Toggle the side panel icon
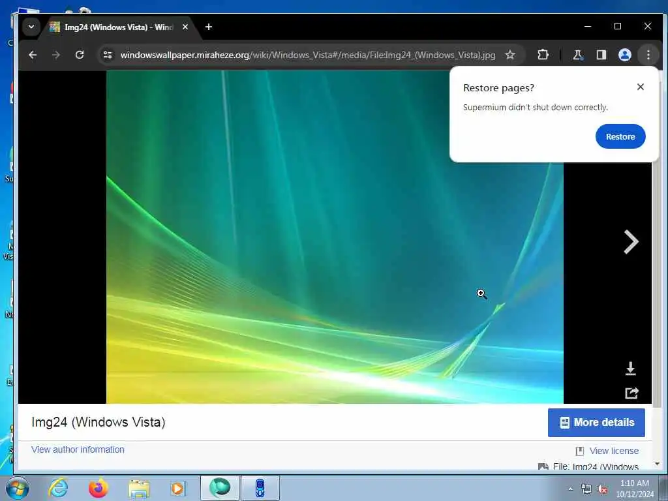Image resolution: width=668 pixels, height=501 pixels. coord(601,55)
